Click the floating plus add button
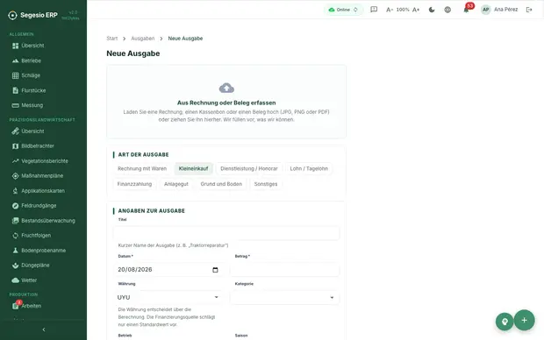The width and height of the screenshot is (544, 340). 524,320
